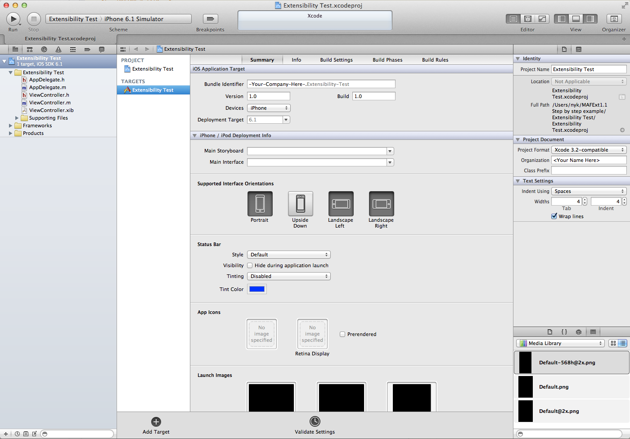Show the Quick Help inspector icon
Viewport: 630px width, 439px height.
pyautogui.click(x=579, y=49)
